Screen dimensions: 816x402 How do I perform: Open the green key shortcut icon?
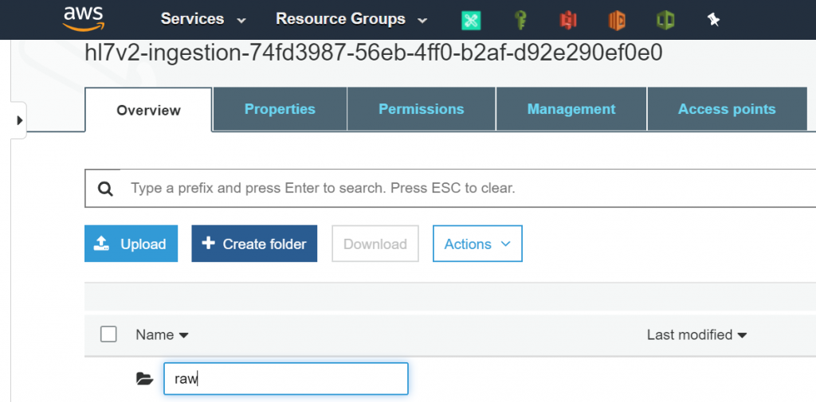520,20
